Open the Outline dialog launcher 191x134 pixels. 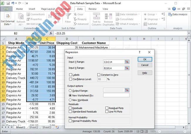point(165,29)
